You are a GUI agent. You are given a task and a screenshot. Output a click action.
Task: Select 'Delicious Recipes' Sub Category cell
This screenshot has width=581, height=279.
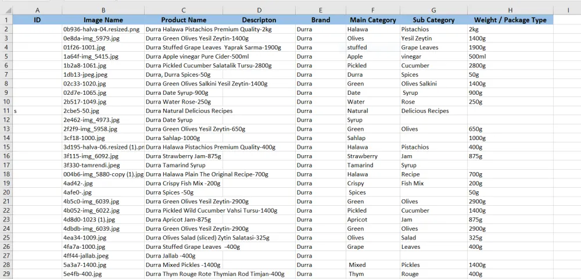(433, 111)
